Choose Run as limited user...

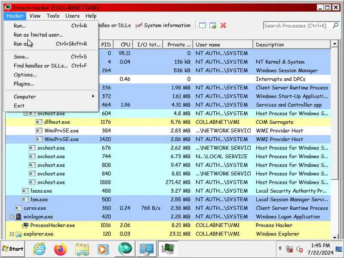(x=51, y=35)
